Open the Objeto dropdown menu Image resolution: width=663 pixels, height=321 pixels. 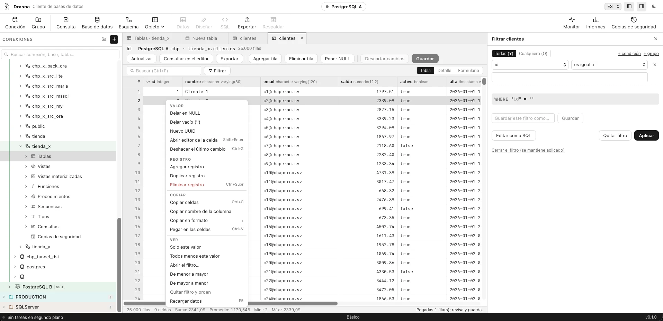pyautogui.click(x=155, y=23)
